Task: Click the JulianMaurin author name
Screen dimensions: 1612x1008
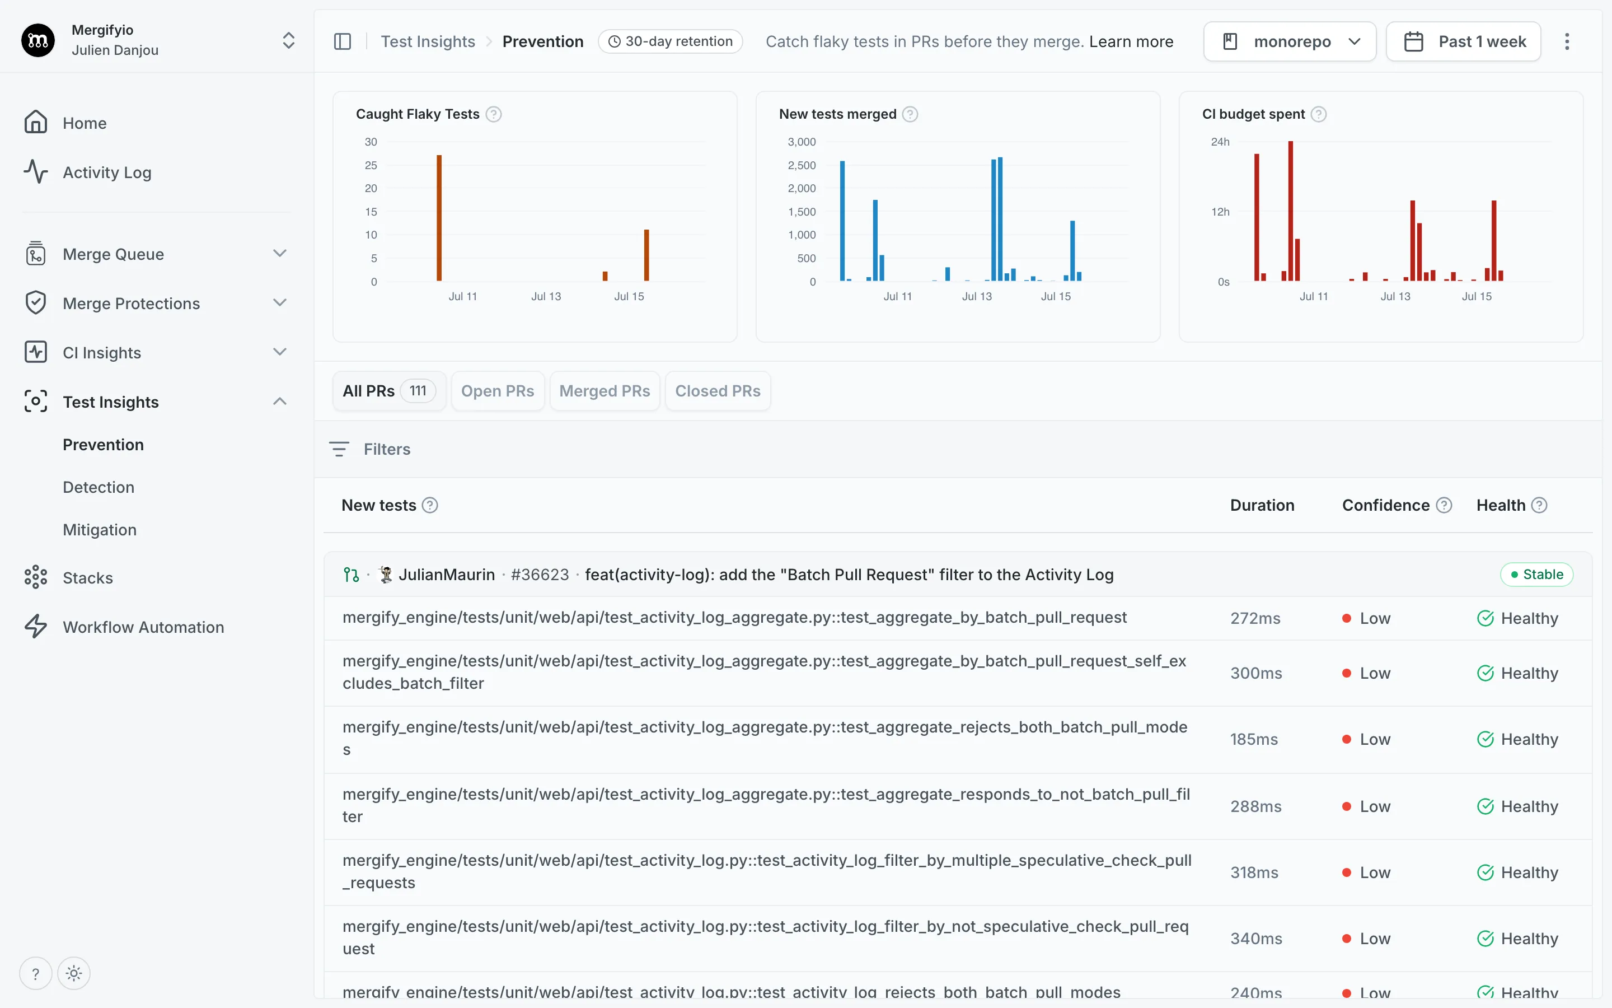Action: [x=446, y=575]
